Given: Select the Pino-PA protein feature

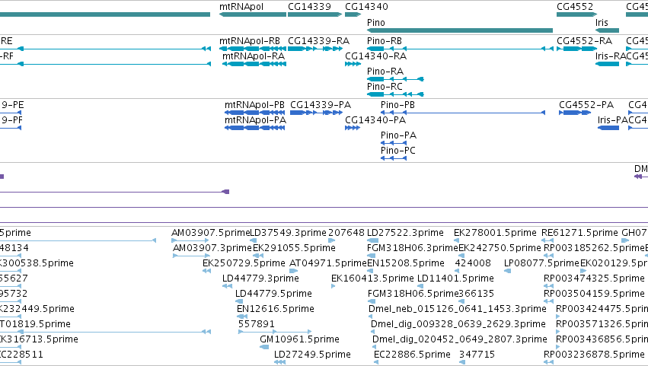Looking at the screenshot, I should (394, 143).
